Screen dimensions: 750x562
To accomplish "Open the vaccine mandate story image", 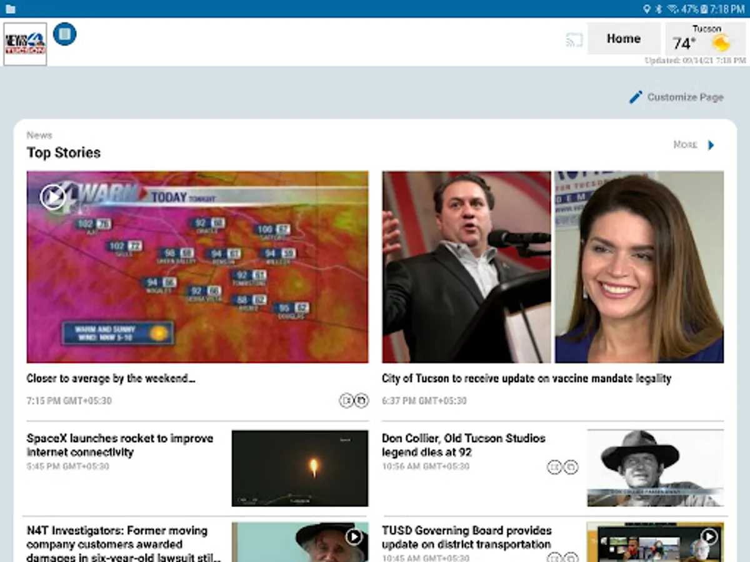I will (553, 267).
